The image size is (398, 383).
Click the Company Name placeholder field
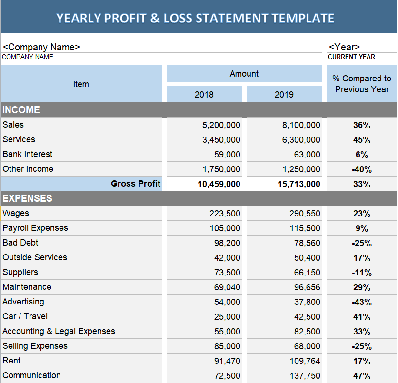click(x=41, y=47)
